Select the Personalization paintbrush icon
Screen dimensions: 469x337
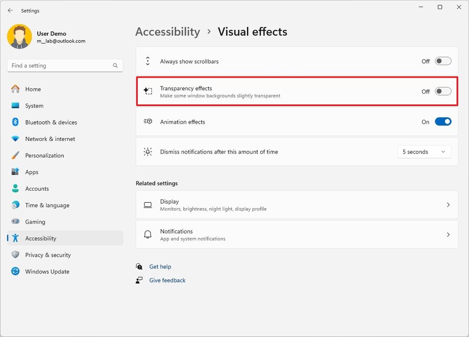click(15, 155)
